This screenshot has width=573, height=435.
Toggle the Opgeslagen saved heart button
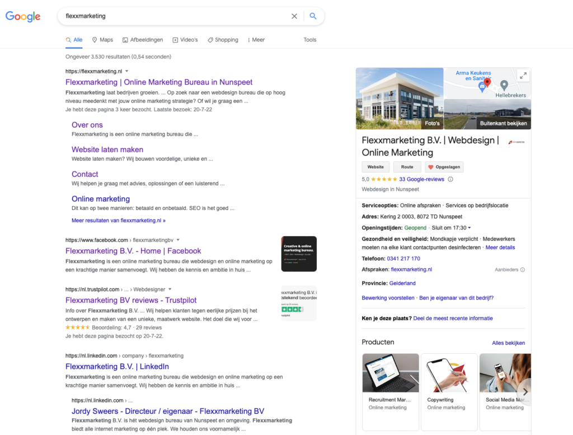pos(444,167)
